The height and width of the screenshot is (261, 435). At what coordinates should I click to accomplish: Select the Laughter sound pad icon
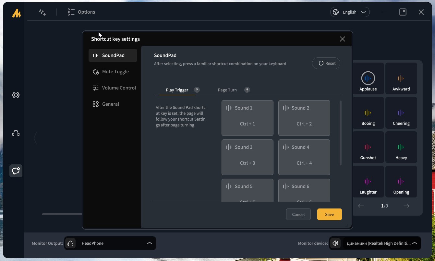368,182
